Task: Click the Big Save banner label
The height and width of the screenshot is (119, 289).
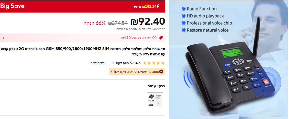Action: tap(12, 6)
